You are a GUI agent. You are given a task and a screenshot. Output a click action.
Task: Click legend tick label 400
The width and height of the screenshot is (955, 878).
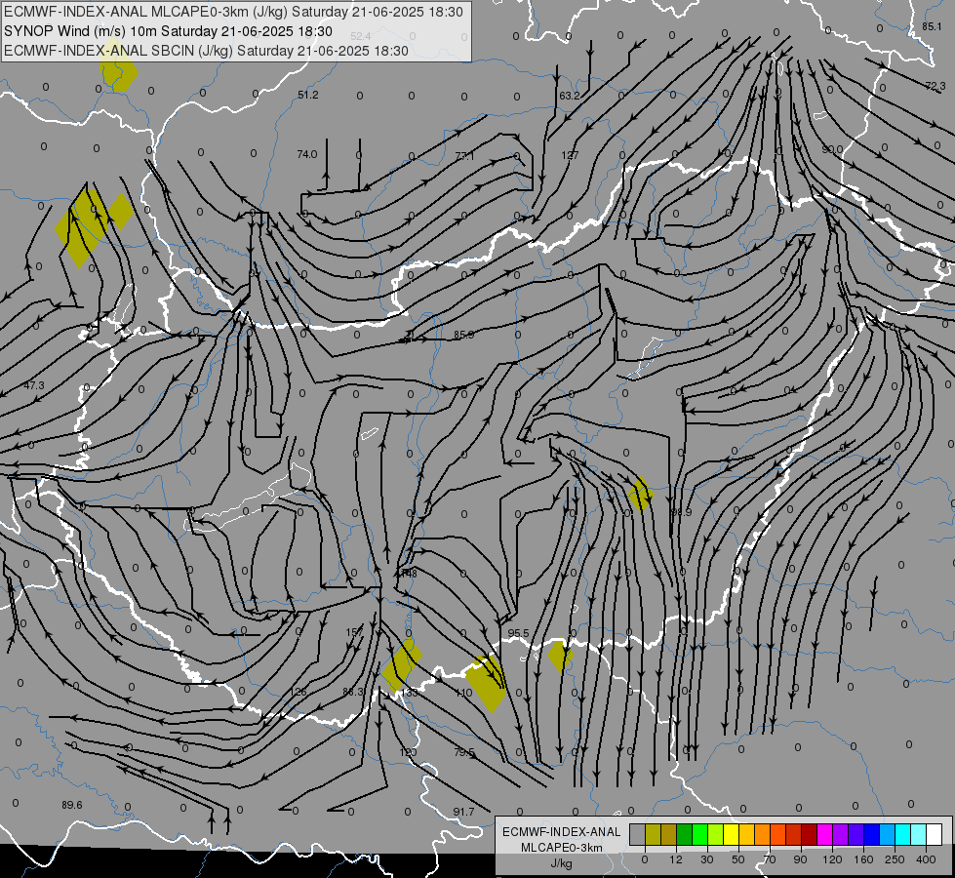tap(926, 859)
